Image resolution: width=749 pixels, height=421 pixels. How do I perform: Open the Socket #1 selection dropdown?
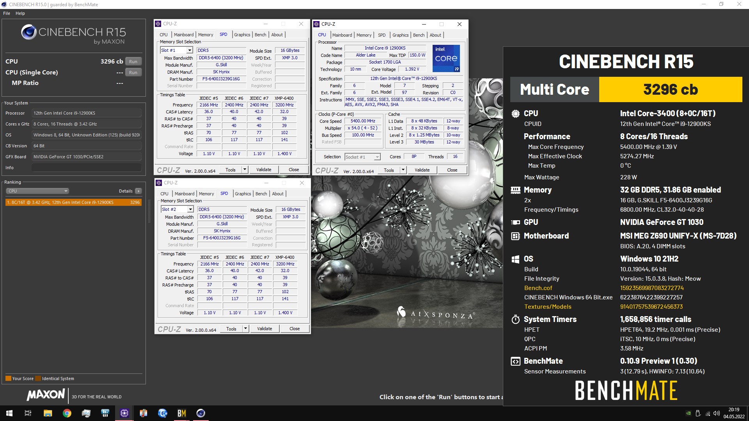coord(377,157)
